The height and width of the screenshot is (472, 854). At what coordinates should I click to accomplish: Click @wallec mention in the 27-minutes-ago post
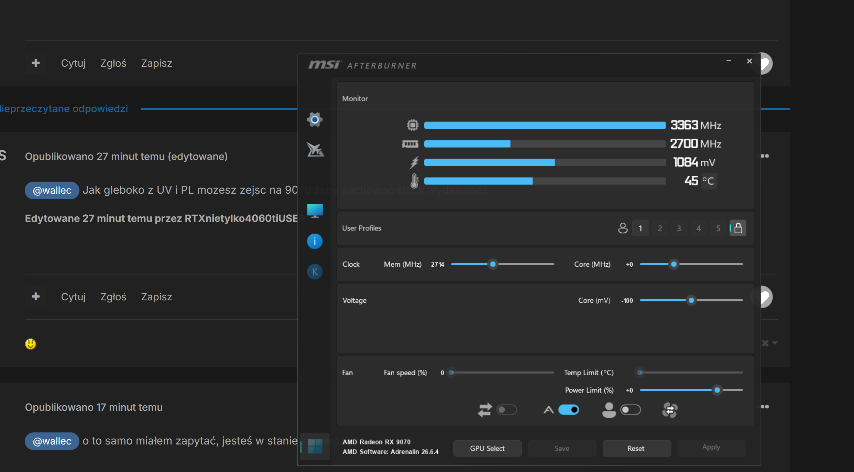pos(52,190)
